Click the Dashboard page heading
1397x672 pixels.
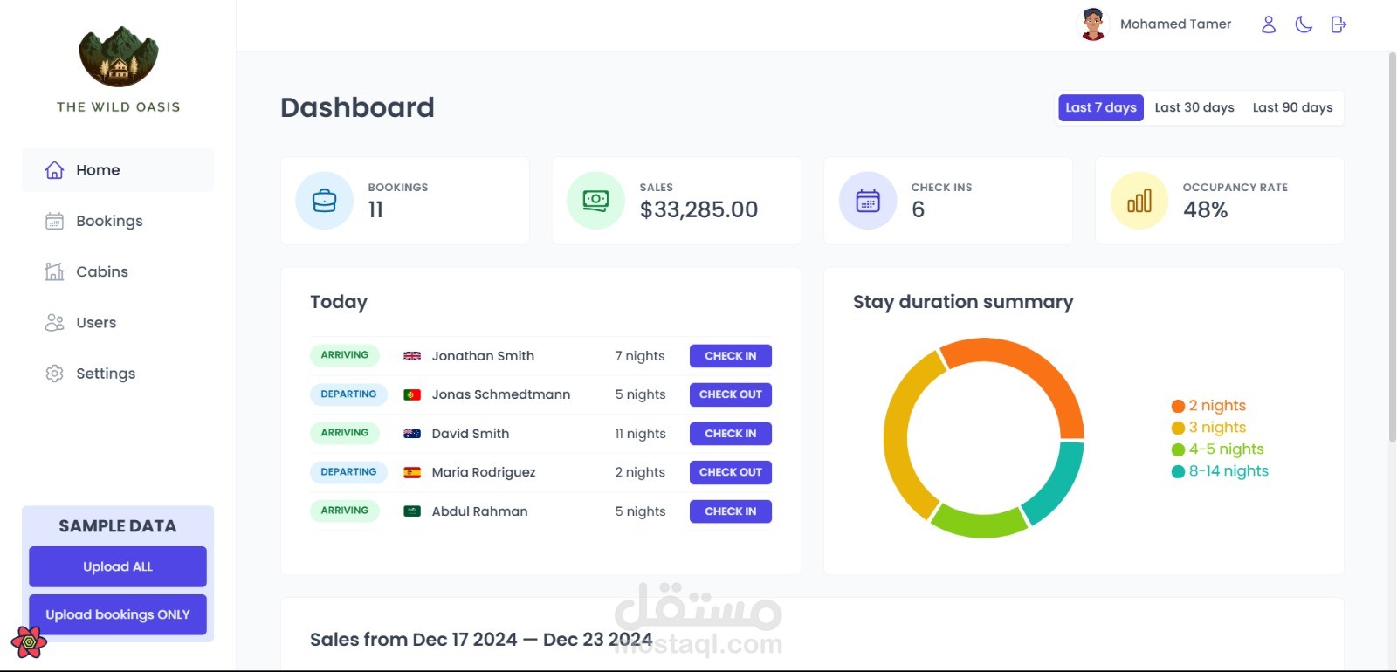357,107
